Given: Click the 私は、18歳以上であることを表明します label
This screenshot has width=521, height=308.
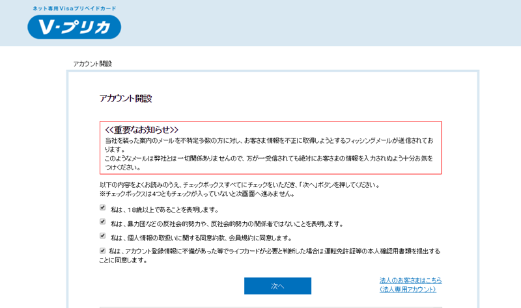Looking at the screenshot, I should (165, 210).
